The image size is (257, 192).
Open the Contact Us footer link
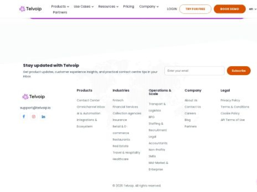point(193,107)
